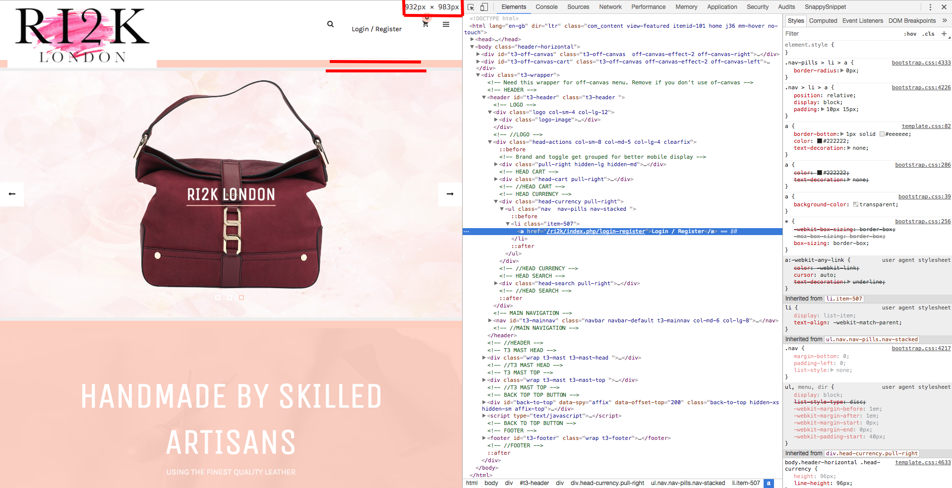Click the #222222 color swatch under template.css:82

pos(820,141)
